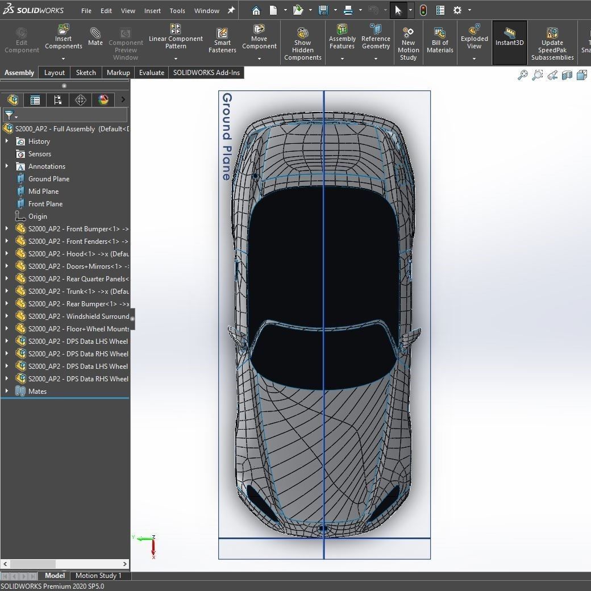
Task: Switch to the Sketch tab
Action: (86, 72)
